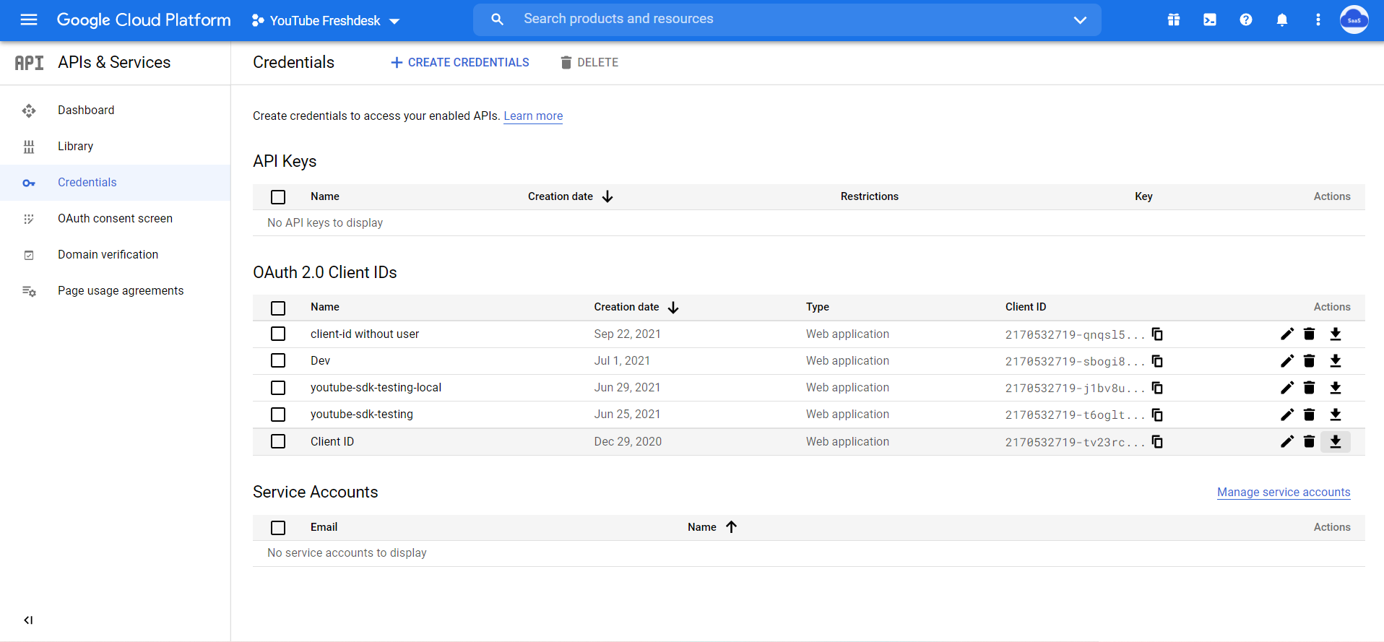This screenshot has height=642, width=1384.
Task: Delete the youtube-sdk-testing-local client
Action: 1309,388
